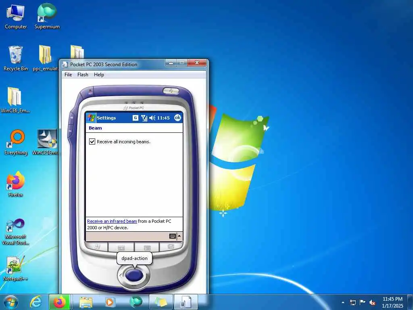Tap the signal strength antenna icon

pos(144,118)
